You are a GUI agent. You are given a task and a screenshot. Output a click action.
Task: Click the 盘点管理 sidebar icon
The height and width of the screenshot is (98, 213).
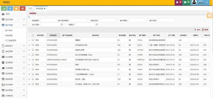tap(3, 90)
